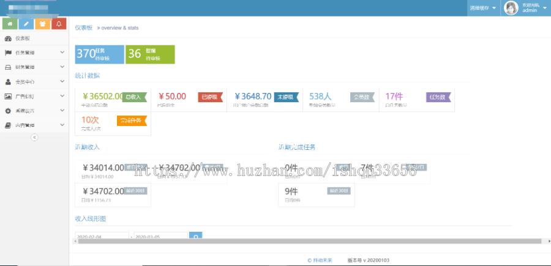This screenshot has height=266, width=551.
Task: Click the 版本号 v 20200103 footer text
Action: click(x=369, y=260)
